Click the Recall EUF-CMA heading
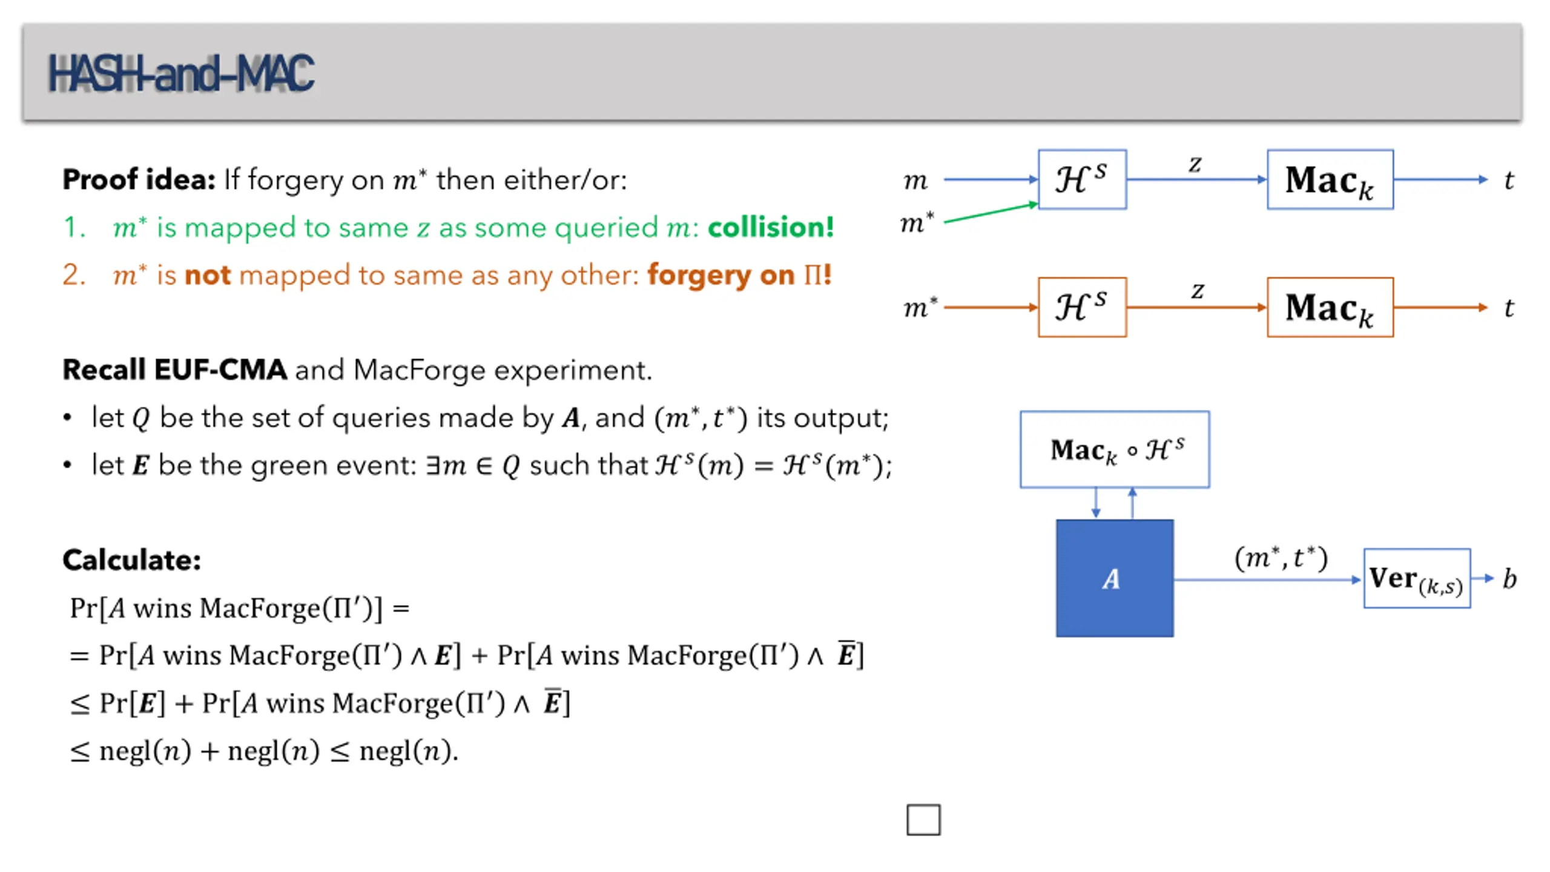This screenshot has height=872, width=1550. pyautogui.click(x=174, y=369)
